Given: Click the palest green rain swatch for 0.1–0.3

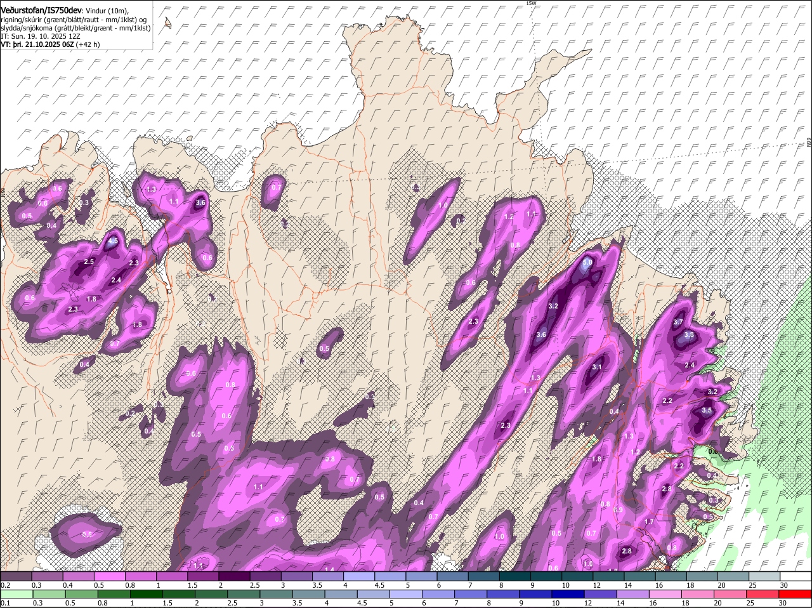Looking at the screenshot, I should (16, 595).
